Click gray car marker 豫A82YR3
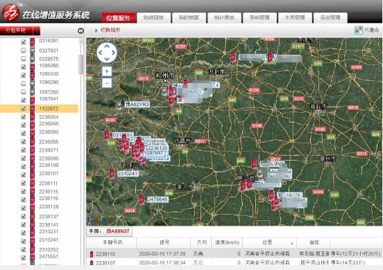 tap(119, 105)
